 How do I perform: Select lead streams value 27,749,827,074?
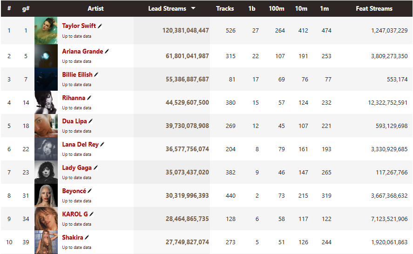187,242
